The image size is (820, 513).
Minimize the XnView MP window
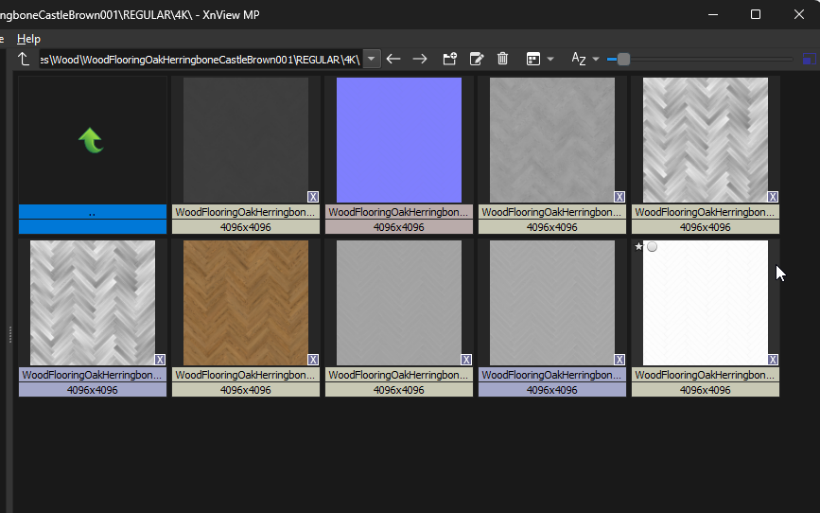point(713,14)
